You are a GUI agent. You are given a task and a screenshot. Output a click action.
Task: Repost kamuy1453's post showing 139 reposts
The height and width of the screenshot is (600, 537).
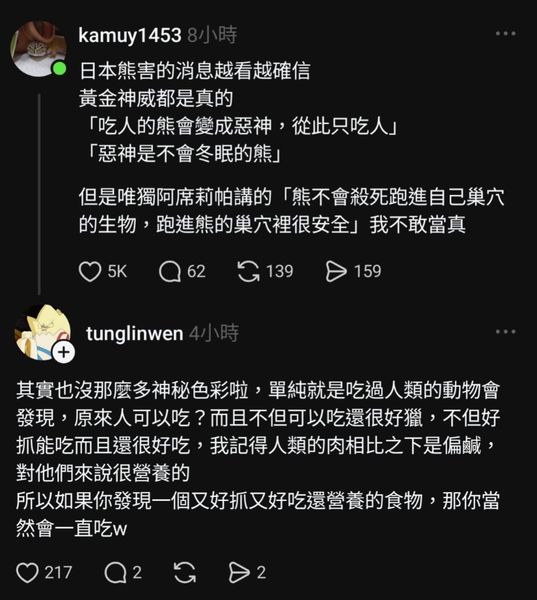pyautogui.click(x=248, y=272)
